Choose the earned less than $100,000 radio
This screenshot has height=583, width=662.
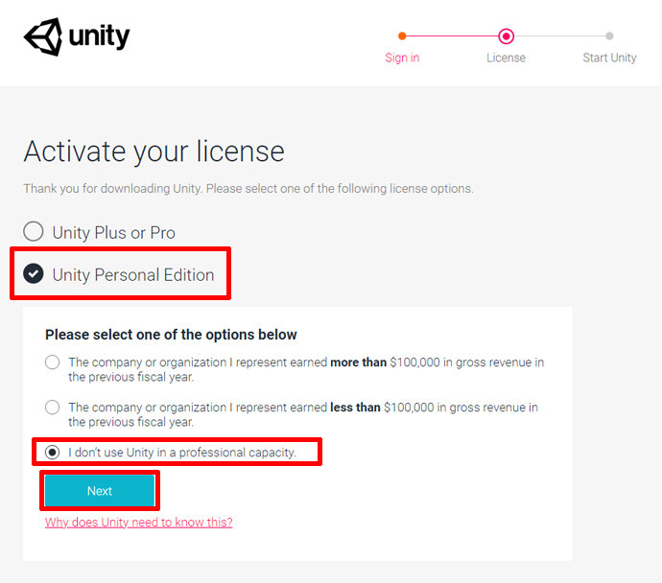[52, 408]
